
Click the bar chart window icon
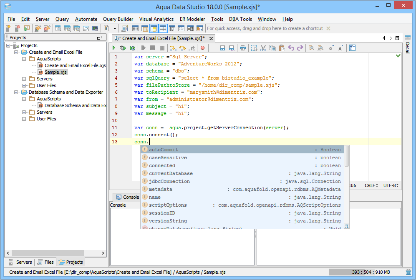pos(199,28)
